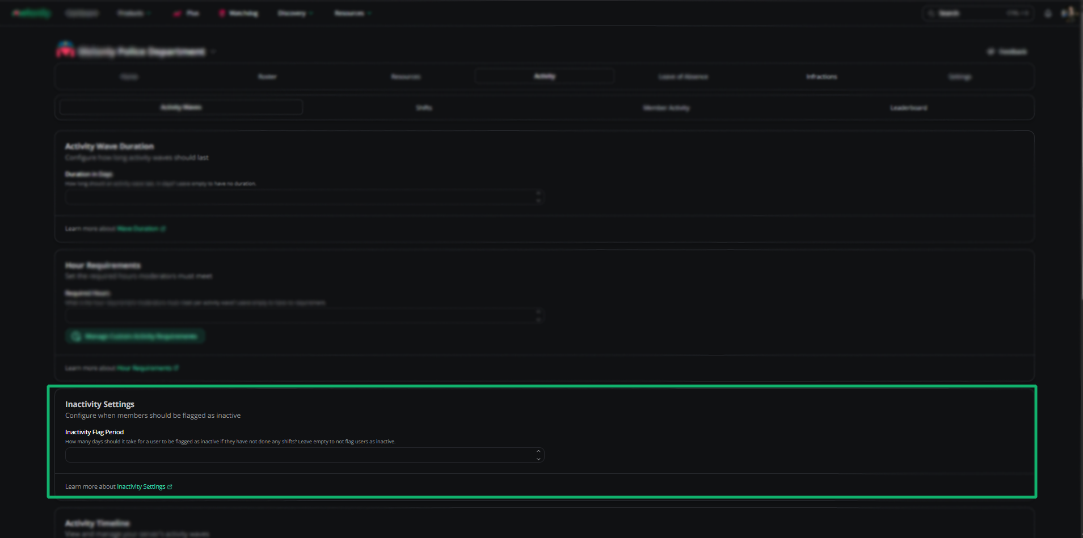Viewport: 1083px width, 538px height.
Task: Switch to the Shifts sub-tab
Action: point(424,108)
